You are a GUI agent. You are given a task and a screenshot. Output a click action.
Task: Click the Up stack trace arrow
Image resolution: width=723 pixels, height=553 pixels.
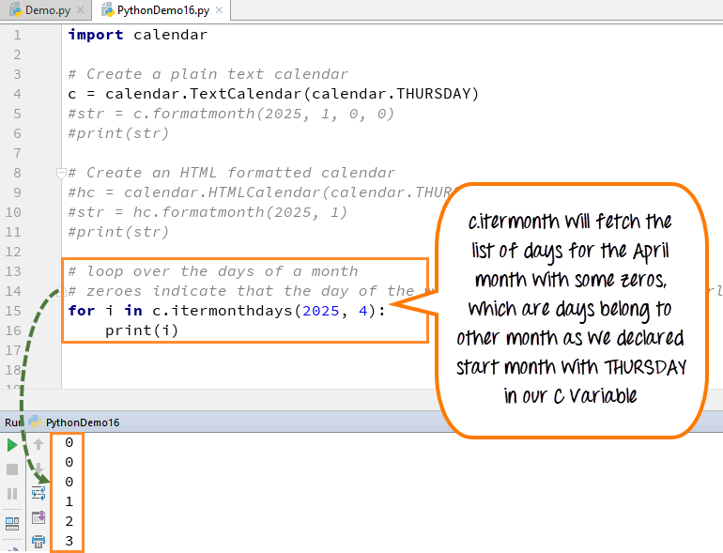(38, 444)
